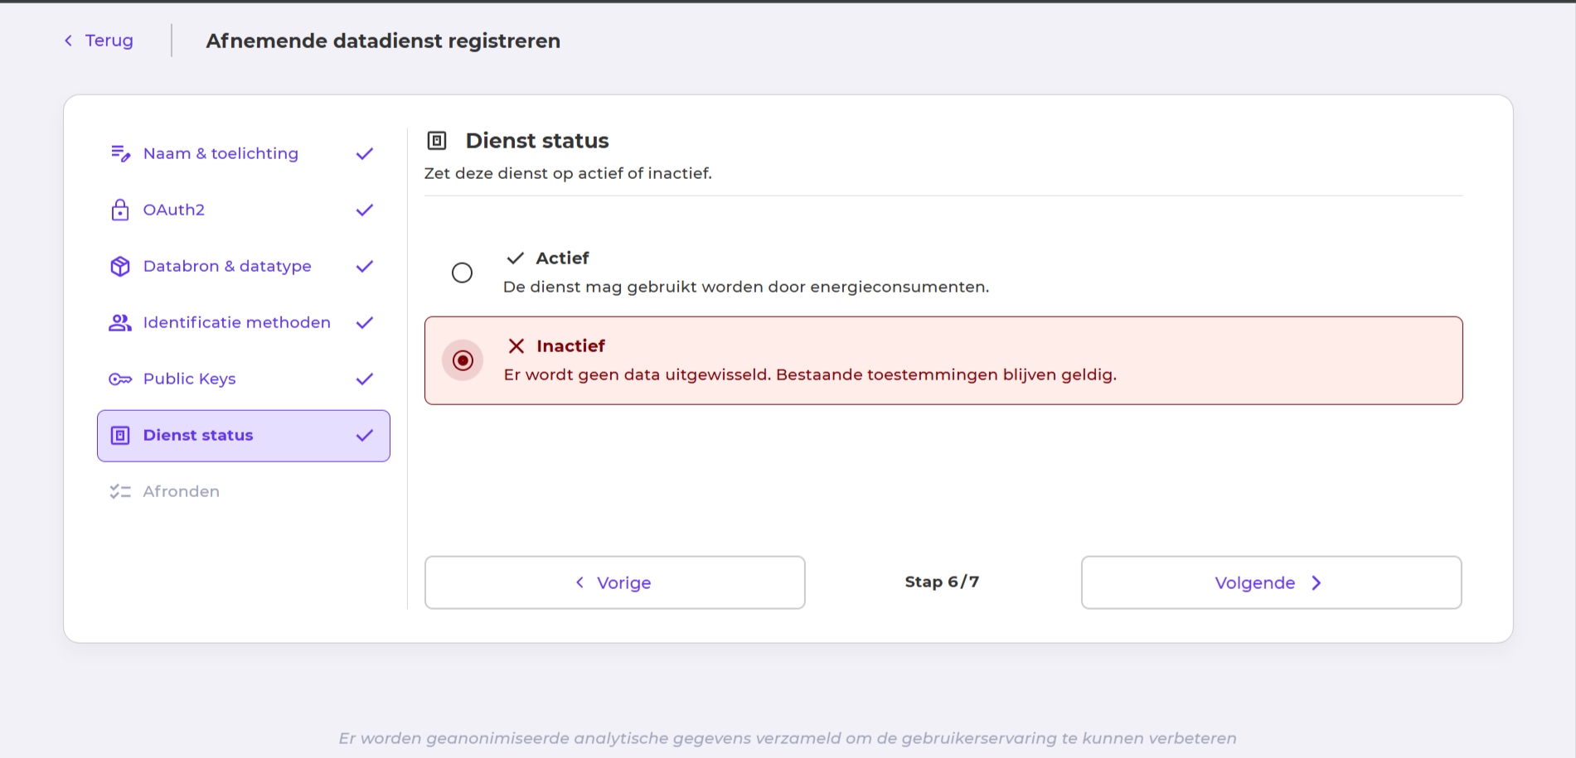Click the checklist icon beside Afronden
The width and height of the screenshot is (1576, 758).
tap(120, 490)
